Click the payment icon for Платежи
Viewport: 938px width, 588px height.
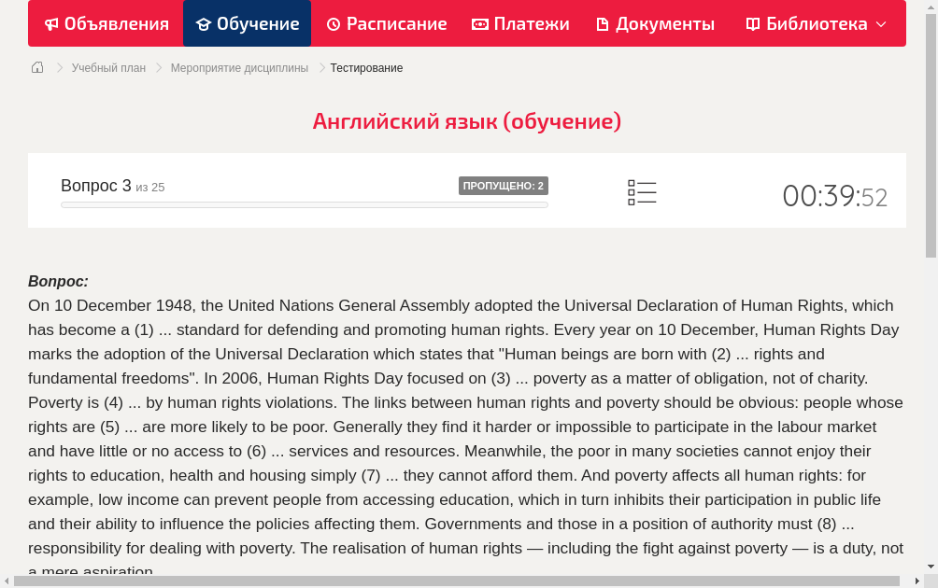480,24
